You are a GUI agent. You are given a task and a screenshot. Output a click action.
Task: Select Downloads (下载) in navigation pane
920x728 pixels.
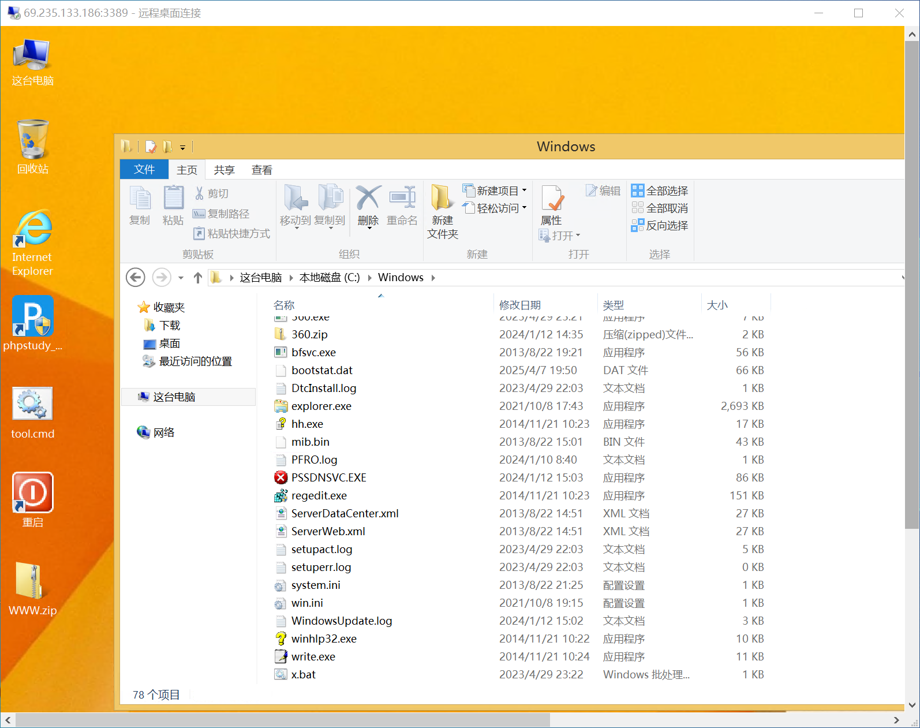coord(170,326)
